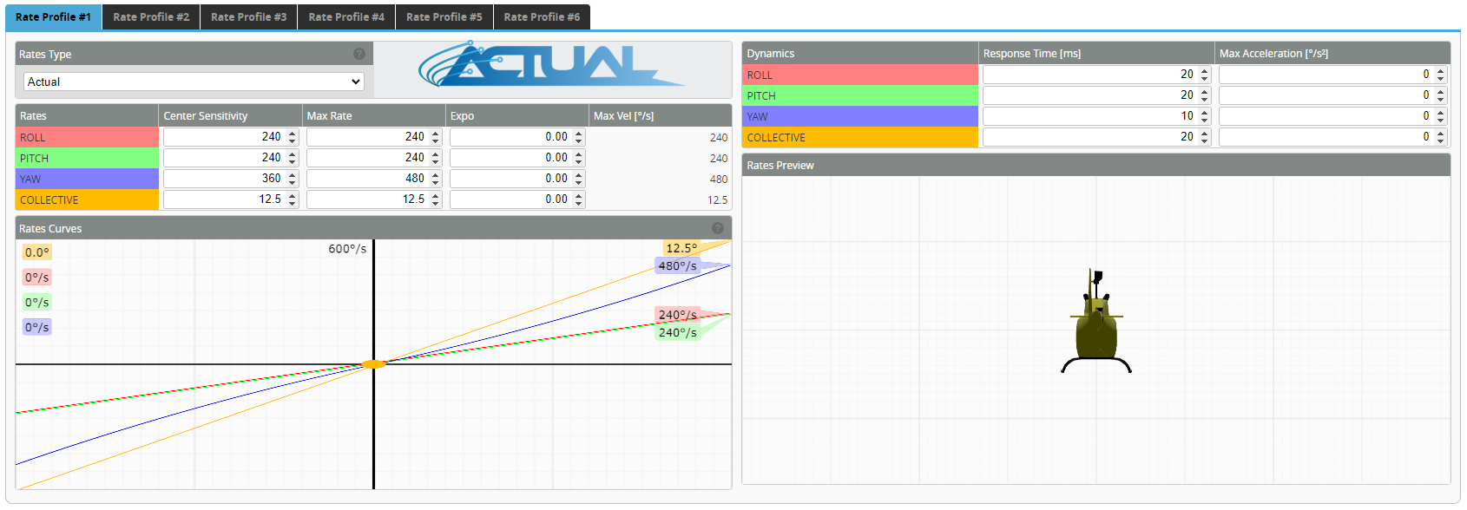1467x510 pixels.
Task: Click the orange center point on curves graph
Action: tap(373, 364)
